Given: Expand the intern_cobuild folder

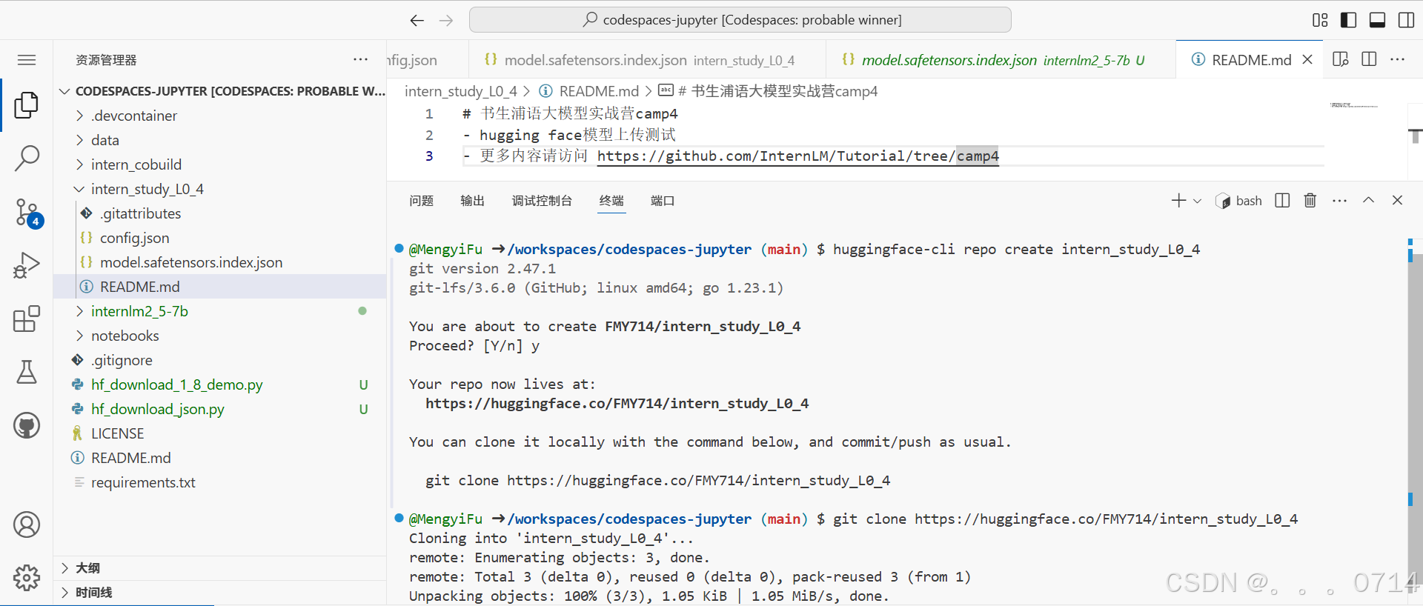Looking at the screenshot, I should tap(220, 164).
